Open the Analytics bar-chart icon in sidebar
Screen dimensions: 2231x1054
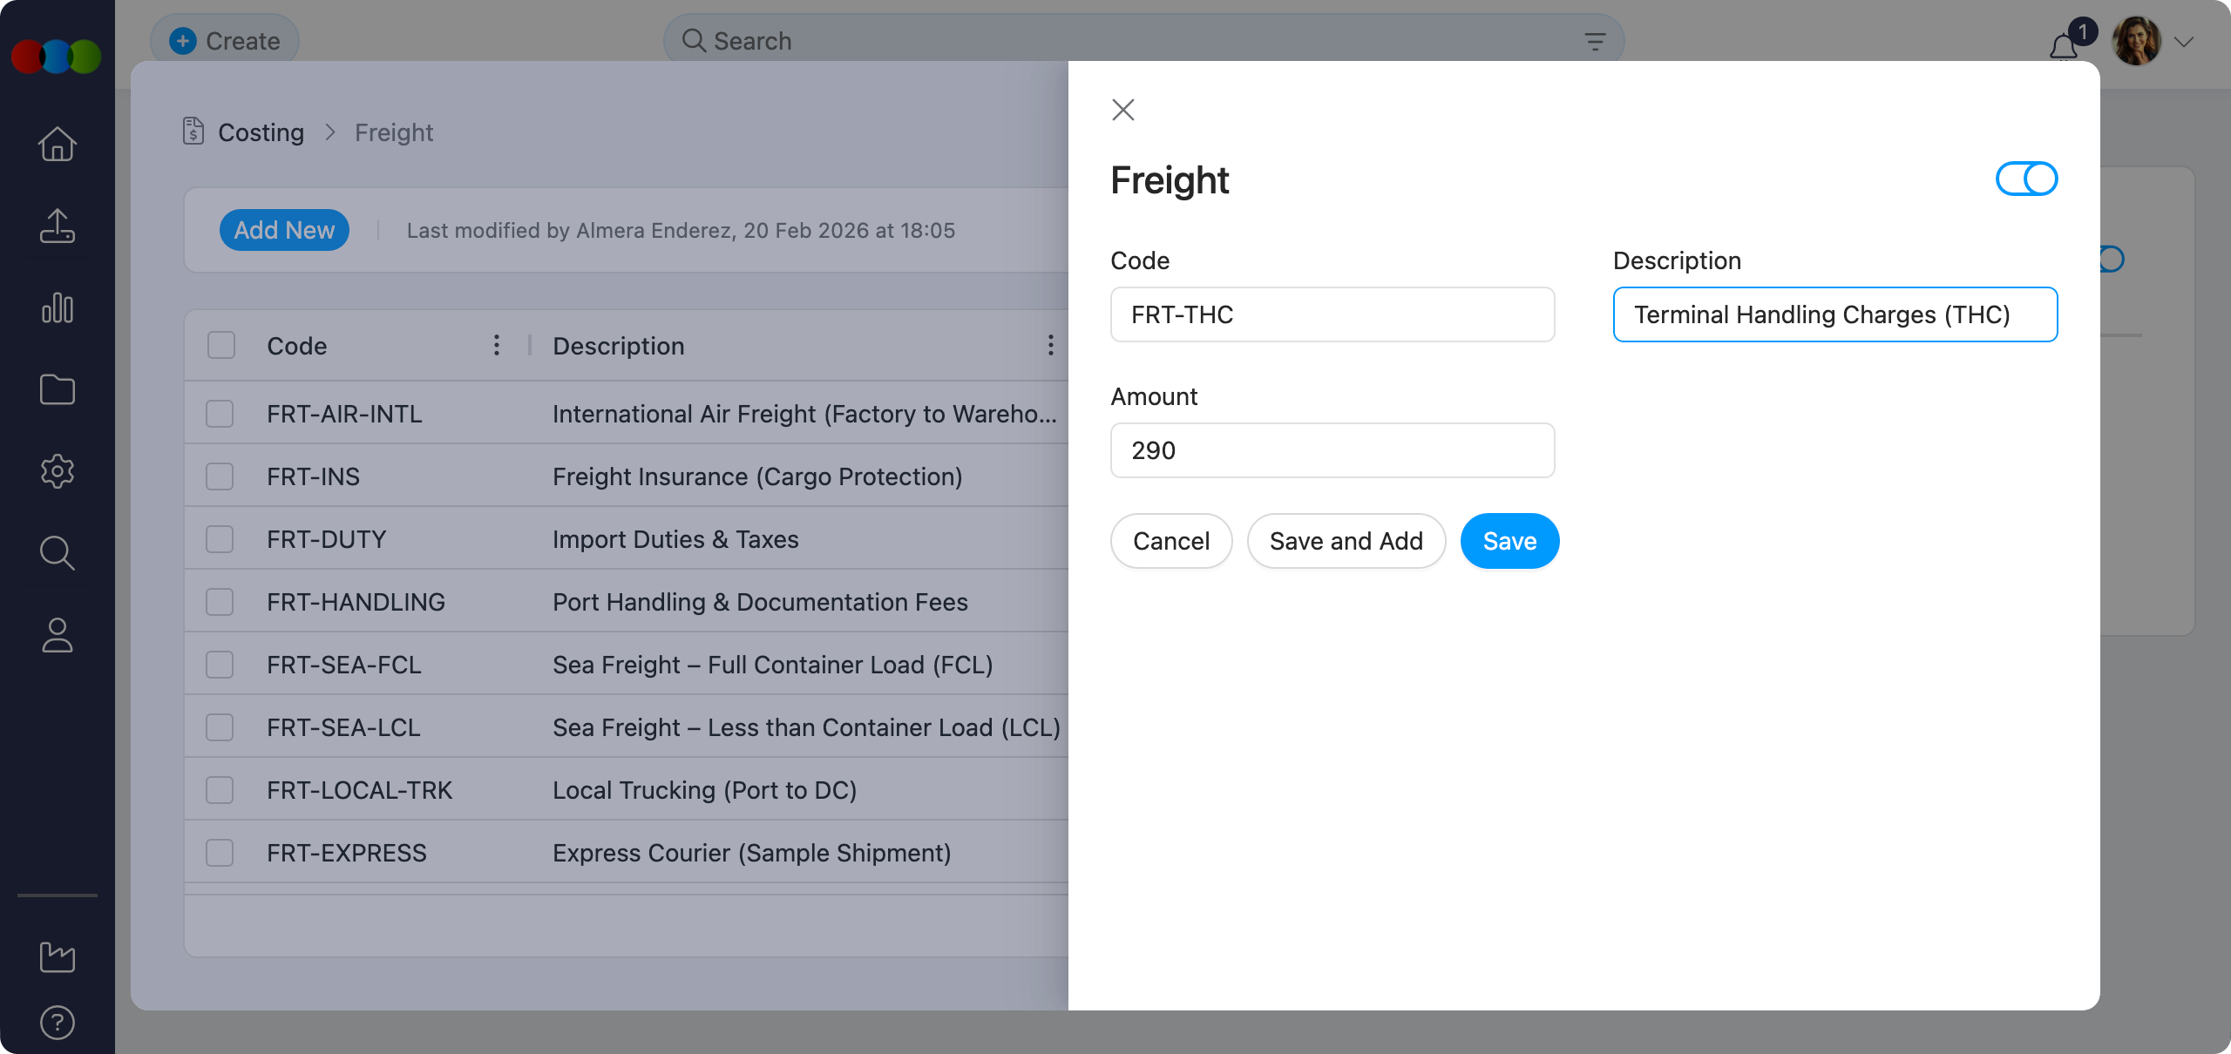pyautogui.click(x=57, y=307)
